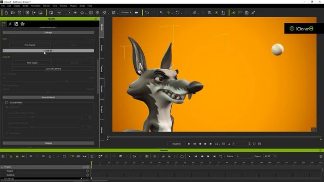This screenshot has height=182, width=324.
Task: Click the four-square grid layout icon in toolbar
Action: [x=98, y=13]
